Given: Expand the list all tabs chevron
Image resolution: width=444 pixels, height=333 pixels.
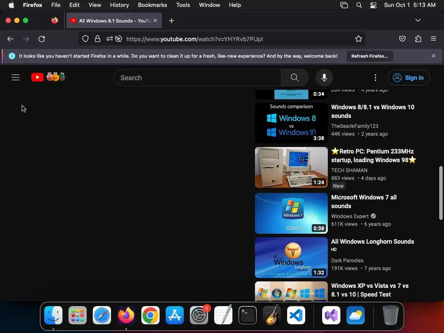Looking at the screenshot, I should pyautogui.click(x=418, y=20).
